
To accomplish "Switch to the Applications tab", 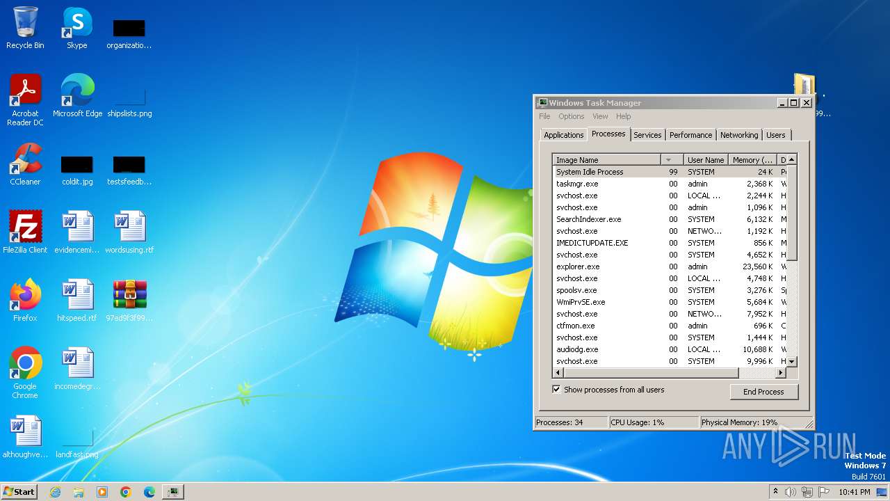I will click(x=564, y=135).
